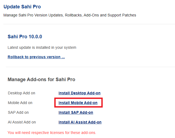Click the page description under the title
This screenshot has width=175, height=138.
point(70,15)
